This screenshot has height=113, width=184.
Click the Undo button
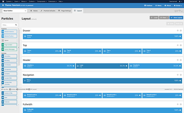point(171,23)
